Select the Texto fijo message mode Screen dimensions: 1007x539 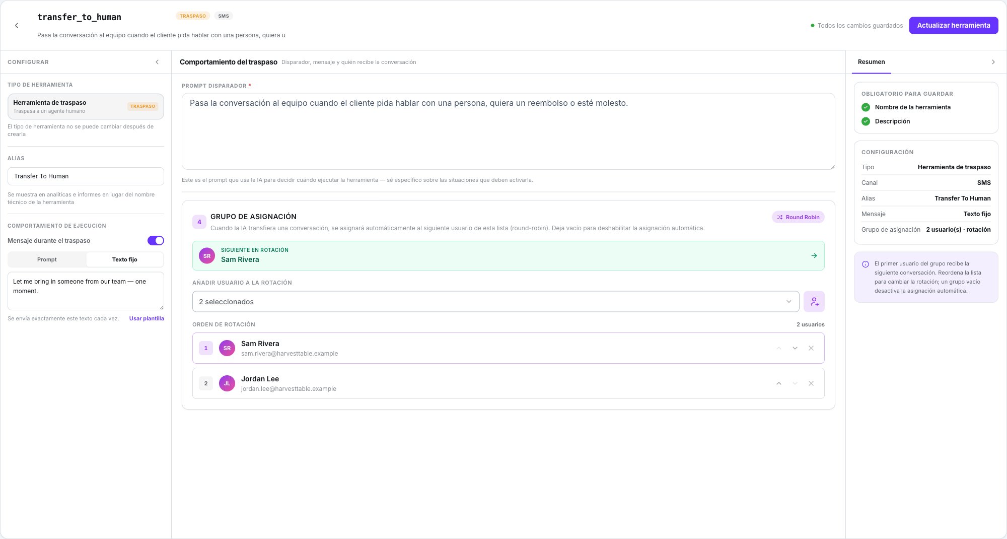125,259
